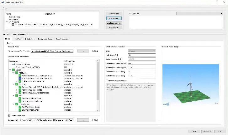Expand the Folder misc_co_extfile node
This screenshot has height=135, width=228.
point(17,90)
